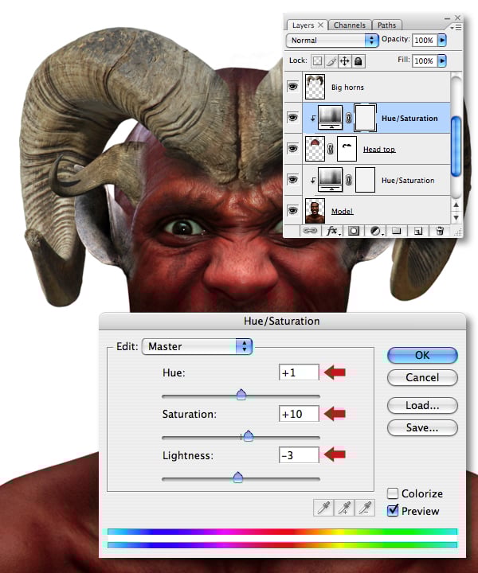This screenshot has width=478, height=573.
Task: Delete layer using trash icon
Action: point(440,231)
